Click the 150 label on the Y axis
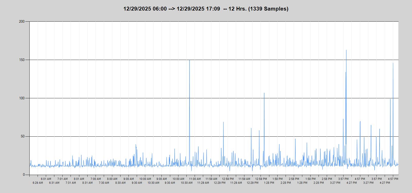412x193 pixels. (x=22, y=60)
